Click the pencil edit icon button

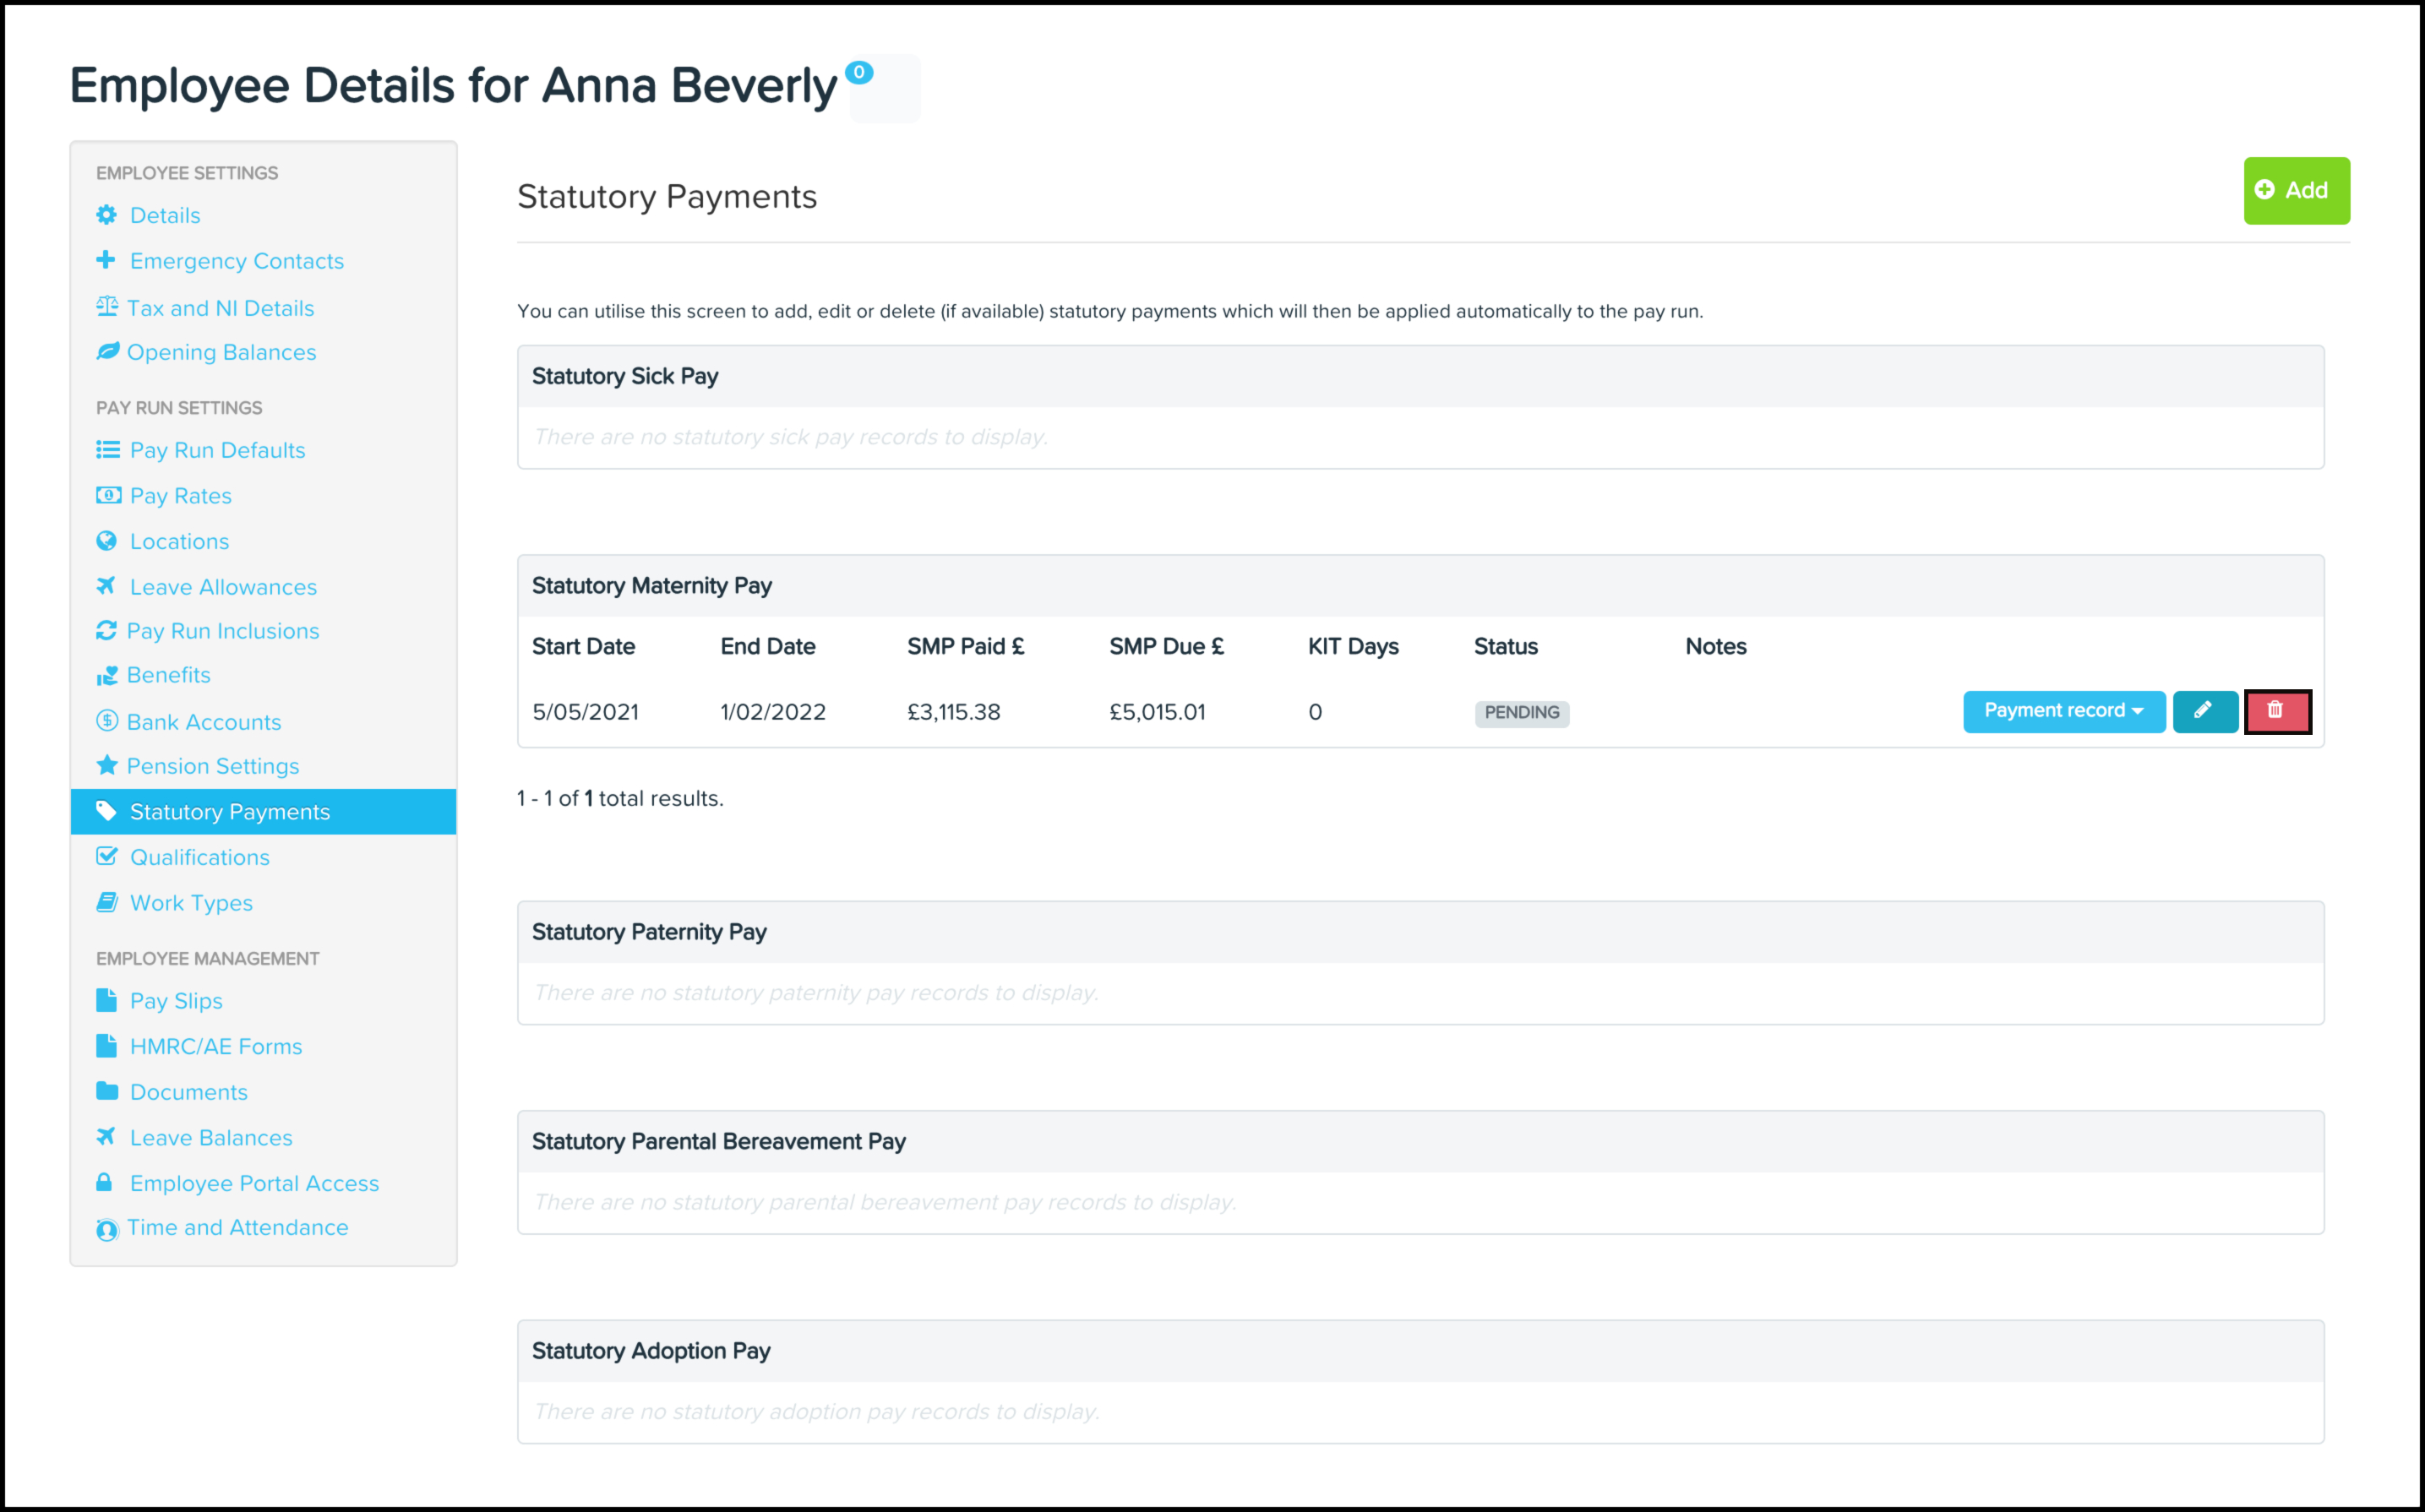point(2203,711)
